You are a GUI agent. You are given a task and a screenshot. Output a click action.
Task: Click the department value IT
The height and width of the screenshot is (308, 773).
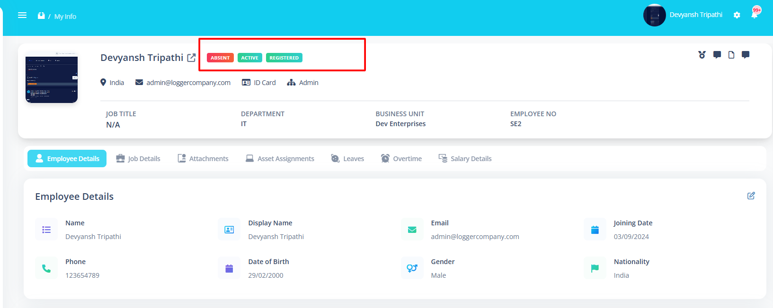[244, 124]
